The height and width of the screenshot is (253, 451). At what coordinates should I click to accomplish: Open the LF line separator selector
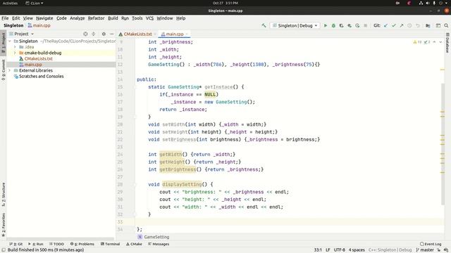tap(328, 250)
